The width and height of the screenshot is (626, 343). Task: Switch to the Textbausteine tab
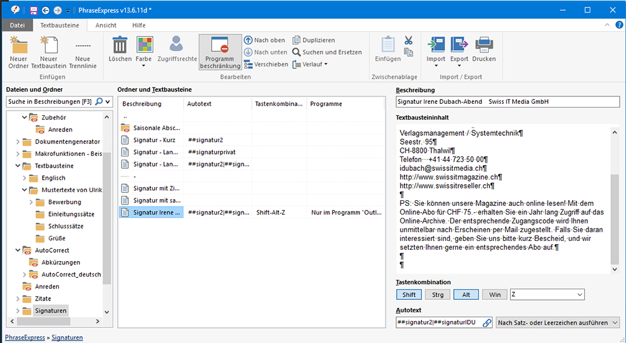(59, 25)
